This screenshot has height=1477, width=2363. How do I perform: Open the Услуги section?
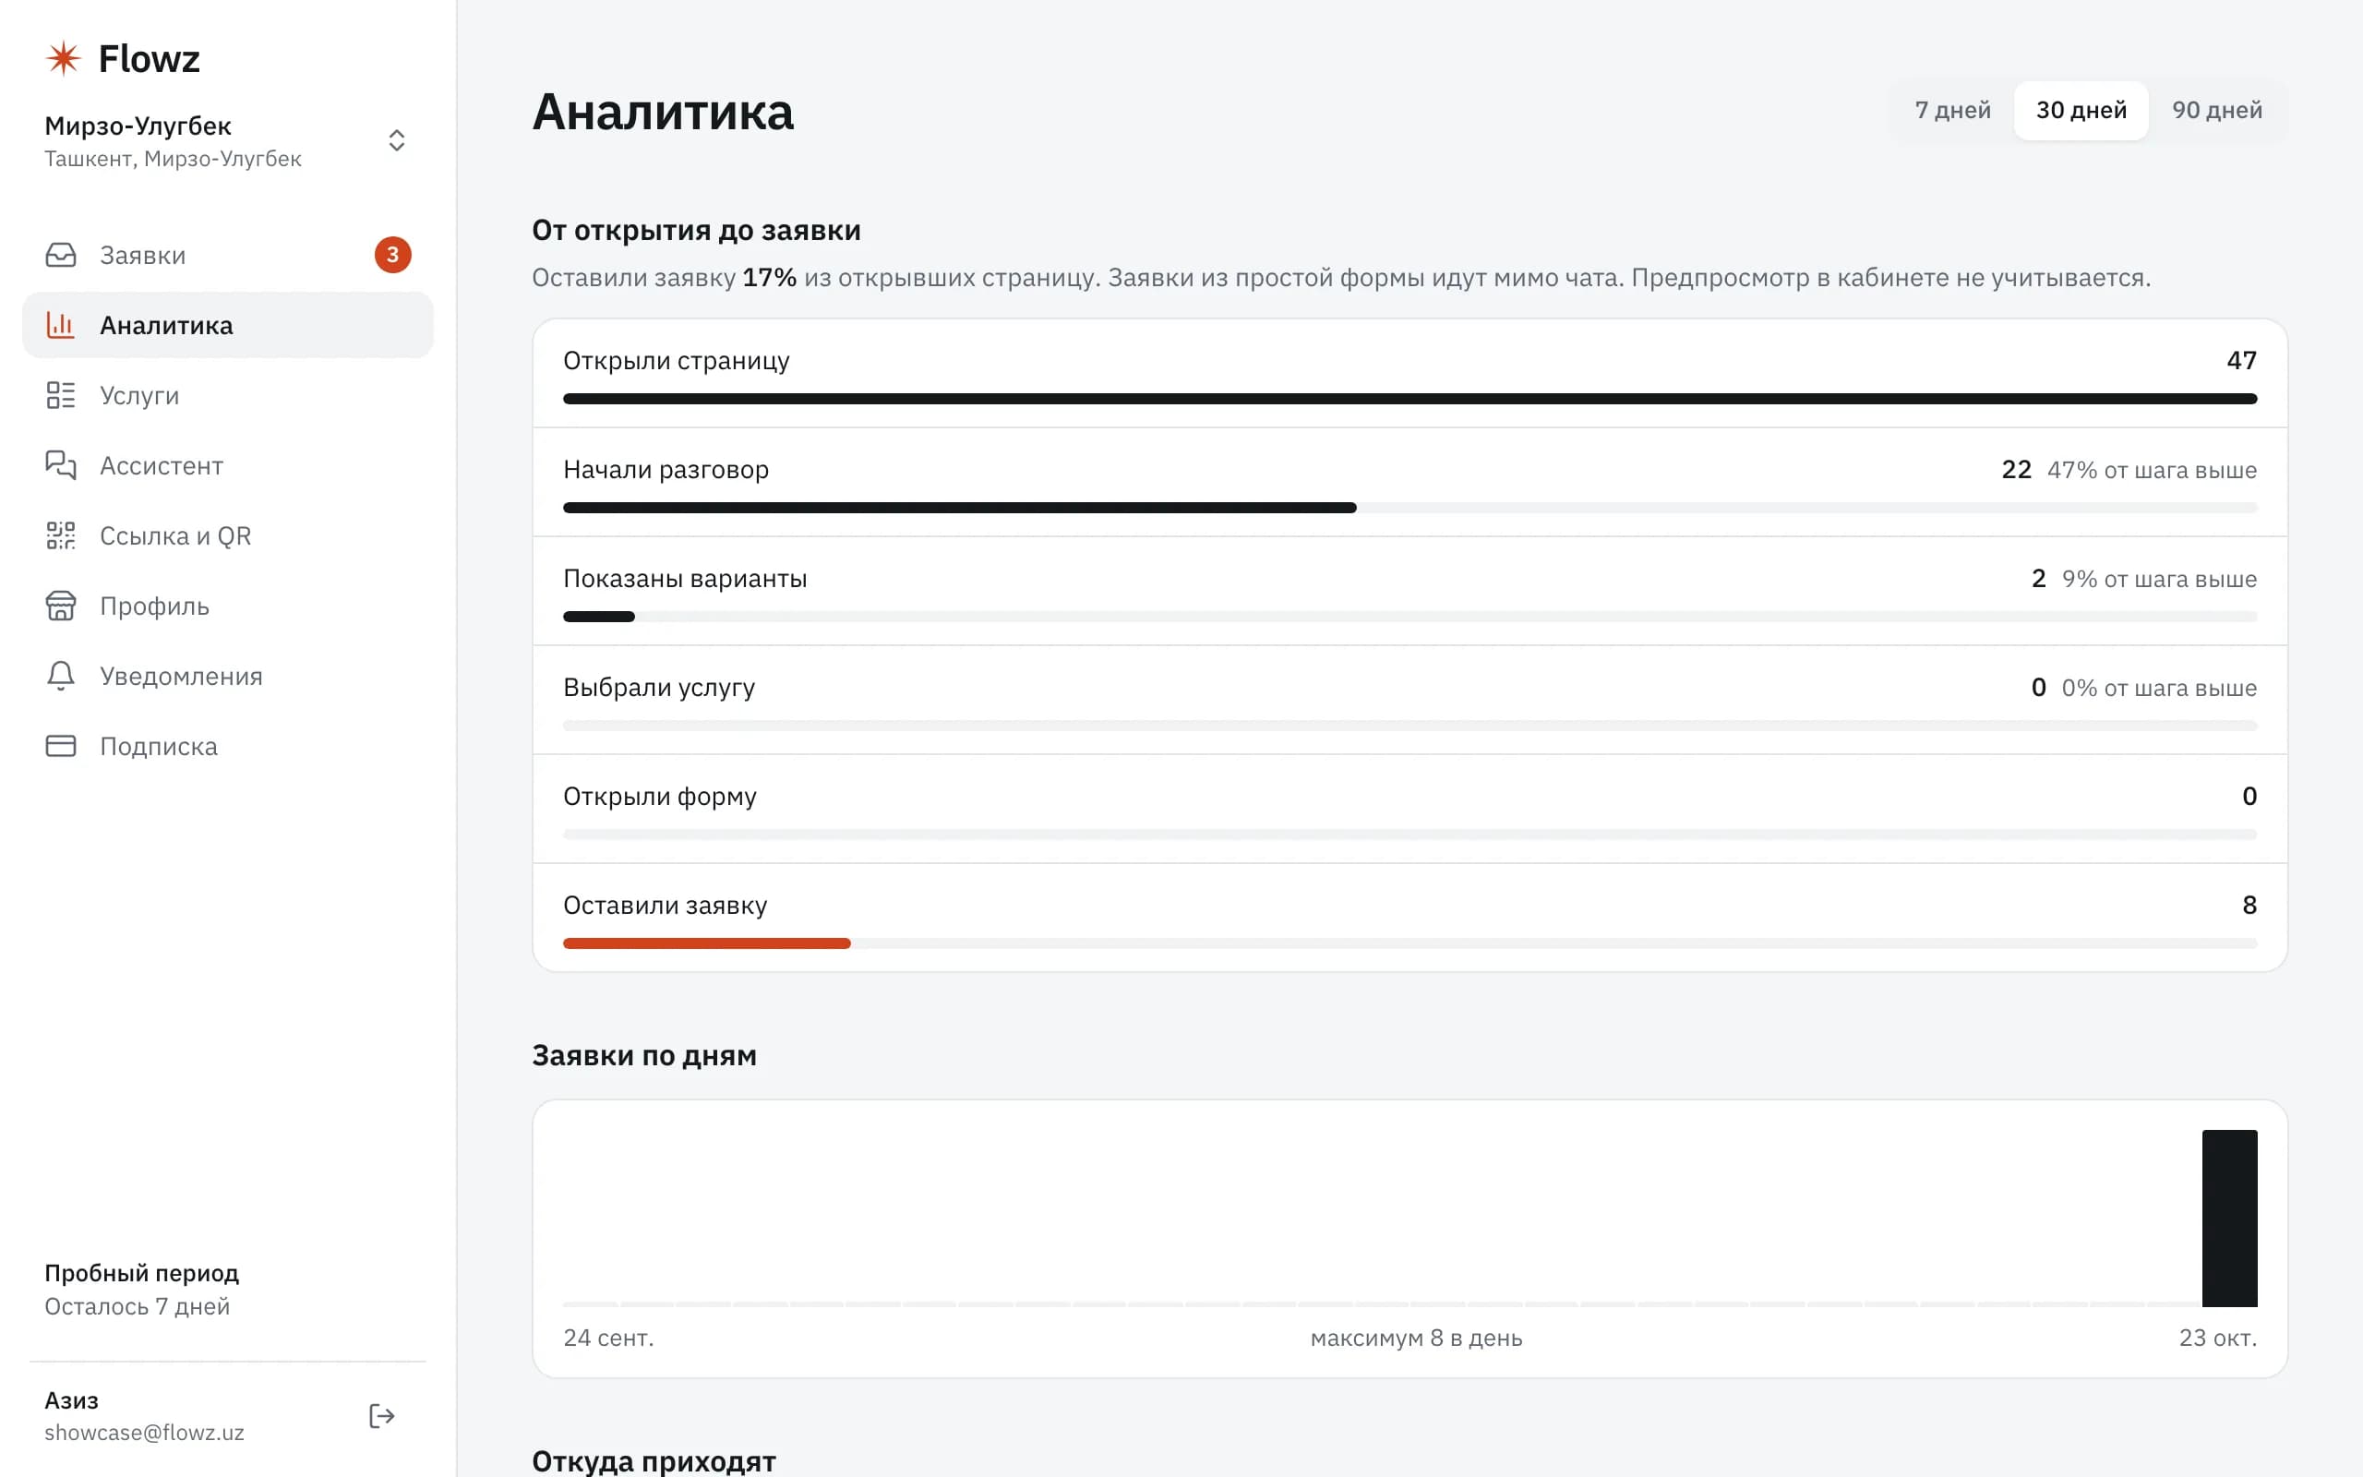[x=227, y=396]
